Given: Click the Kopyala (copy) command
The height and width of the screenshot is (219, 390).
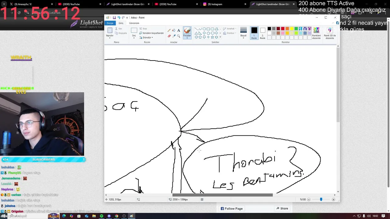Looking at the screenshot, I should pos(121,33).
